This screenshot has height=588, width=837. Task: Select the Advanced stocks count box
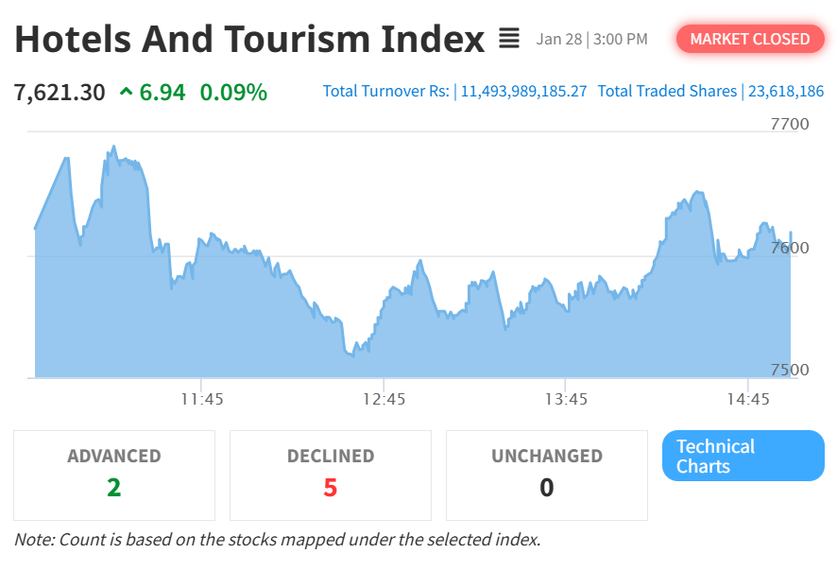[x=114, y=476]
